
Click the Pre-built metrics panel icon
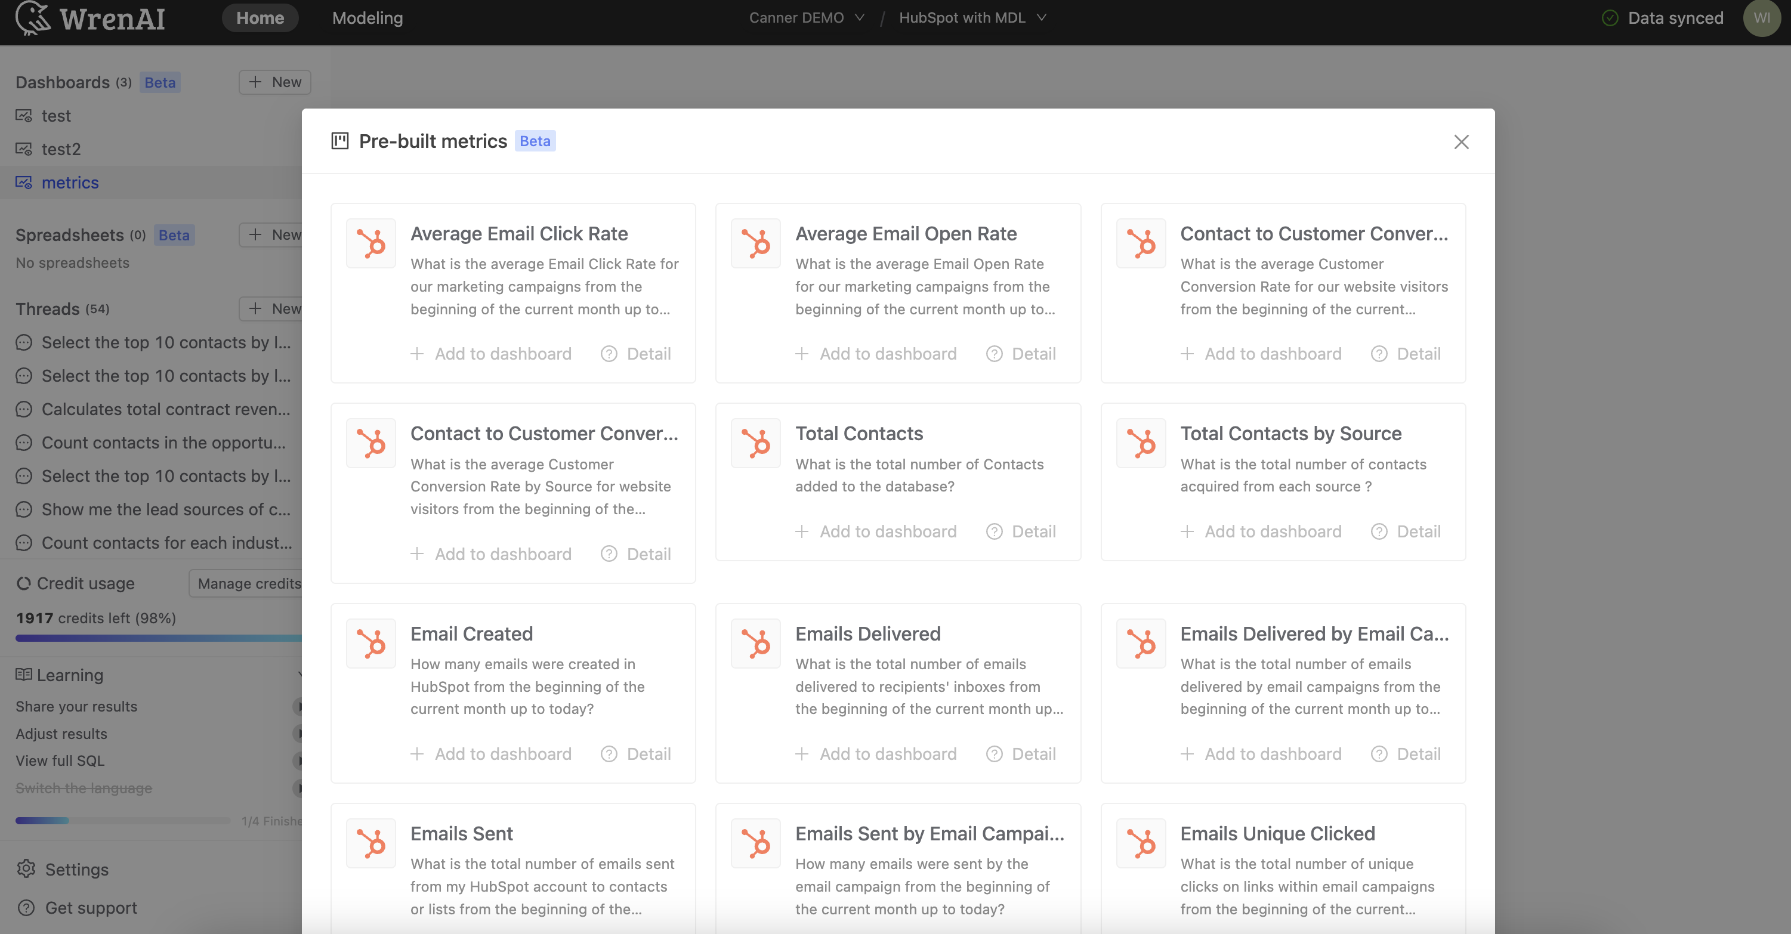340,141
